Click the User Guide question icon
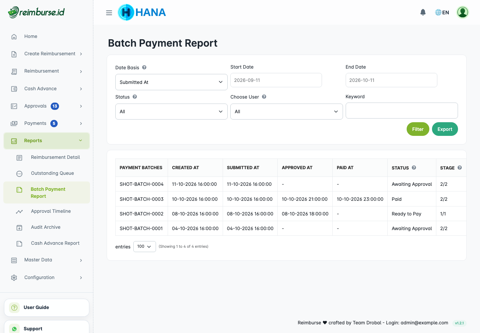 (x=14, y=308)
